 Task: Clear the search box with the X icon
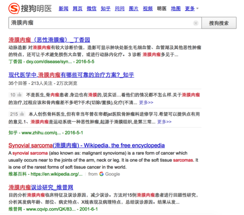[196, 23]
